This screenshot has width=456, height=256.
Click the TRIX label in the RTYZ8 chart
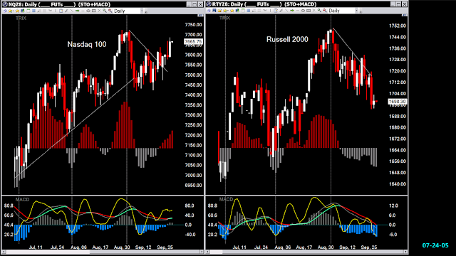click(x=224, y=18)
